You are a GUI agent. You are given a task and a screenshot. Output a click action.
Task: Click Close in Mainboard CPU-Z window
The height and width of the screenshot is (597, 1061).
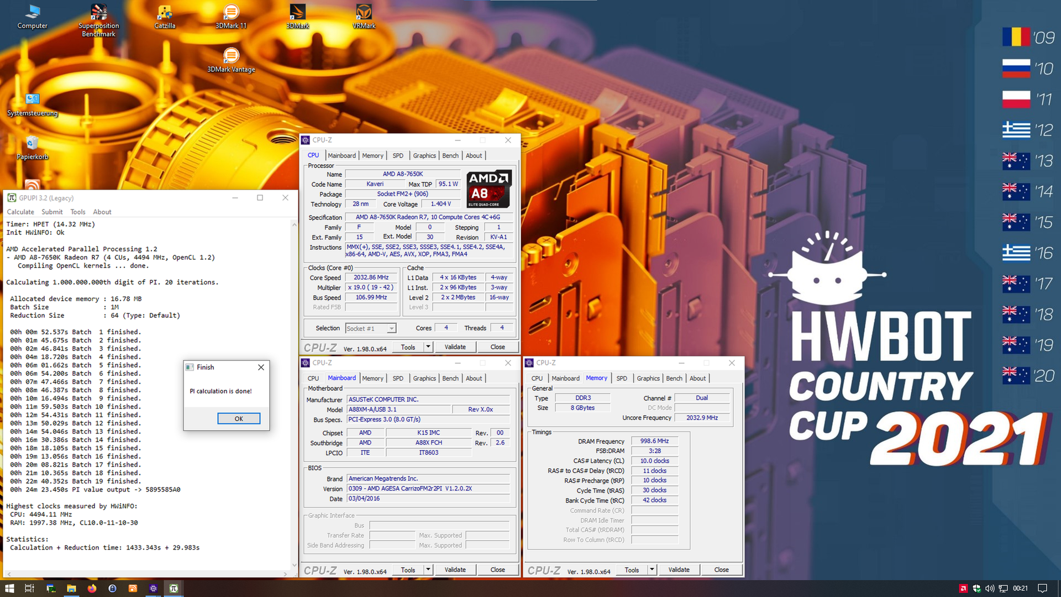[x=497, y=569]
